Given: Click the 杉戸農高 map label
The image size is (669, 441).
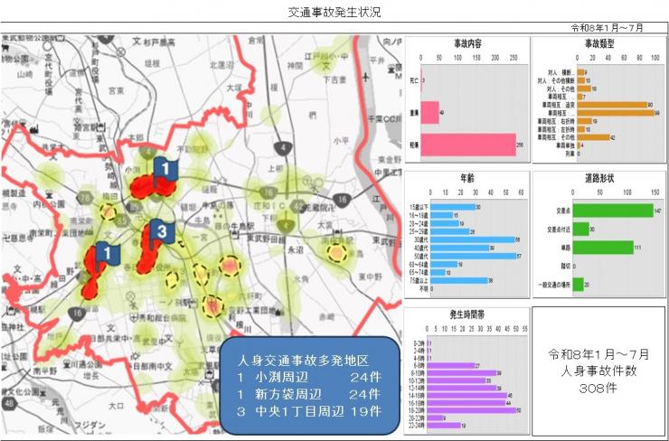Looking at the screenshot, I should click(159, 42).
